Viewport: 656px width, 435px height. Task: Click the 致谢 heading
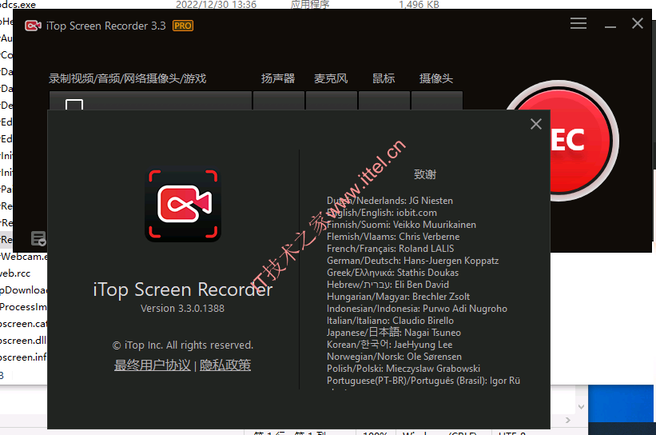point(425,174)
